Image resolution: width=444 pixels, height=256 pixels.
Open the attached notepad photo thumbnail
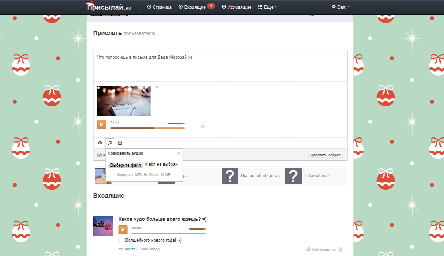(x=124, y=101)
